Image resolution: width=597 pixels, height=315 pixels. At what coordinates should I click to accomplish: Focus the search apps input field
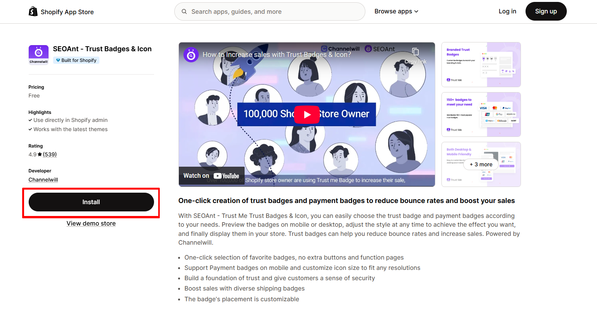(x=270, y=11)
